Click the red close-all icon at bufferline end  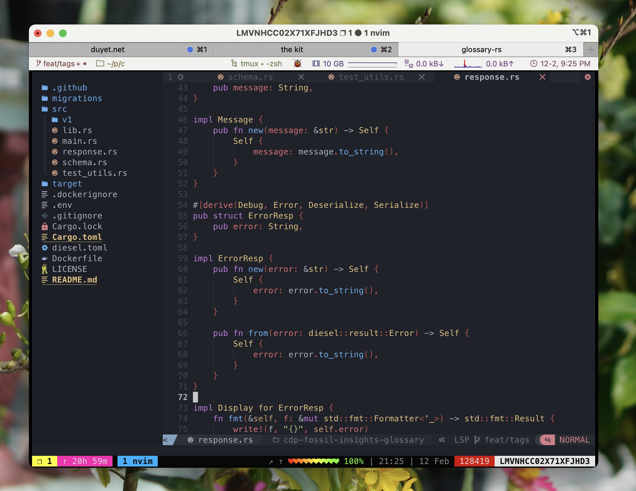(588, 77)
